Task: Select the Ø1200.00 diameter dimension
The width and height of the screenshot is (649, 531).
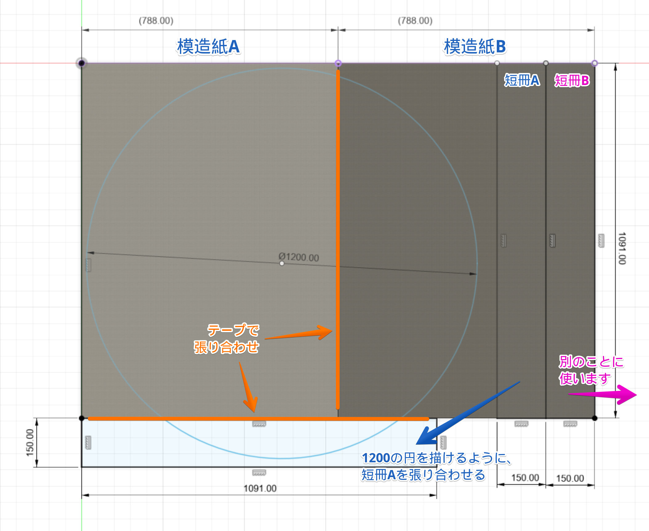Action: [x=298, y=257]
